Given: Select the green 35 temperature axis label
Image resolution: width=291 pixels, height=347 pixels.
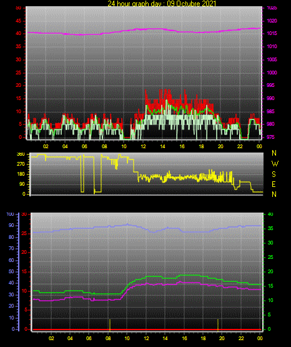Looking at the screenshot, I should 270,228.
